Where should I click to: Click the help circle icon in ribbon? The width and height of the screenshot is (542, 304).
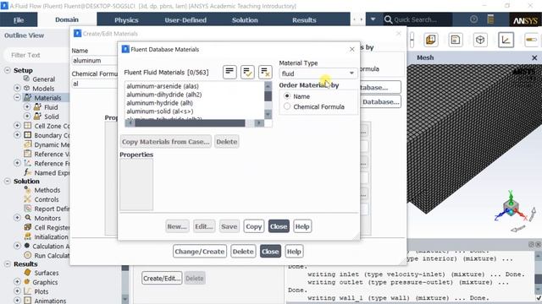click(474, 19)
